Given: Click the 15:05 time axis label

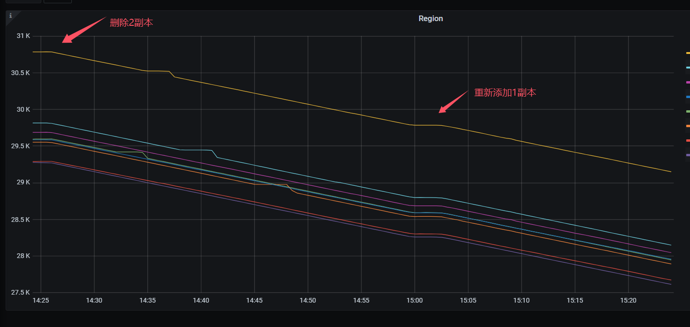Looking at the screenshot, I should [468, 300].
